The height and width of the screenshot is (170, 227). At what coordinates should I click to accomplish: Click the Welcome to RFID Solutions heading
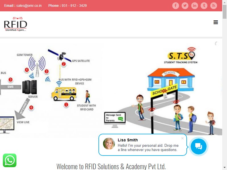point(111,166)
